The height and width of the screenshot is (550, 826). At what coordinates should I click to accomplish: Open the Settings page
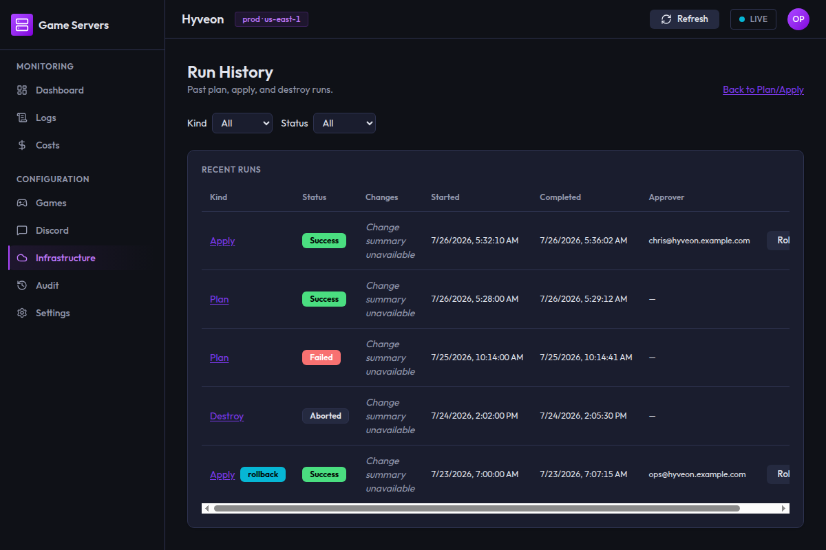[82, 313]
